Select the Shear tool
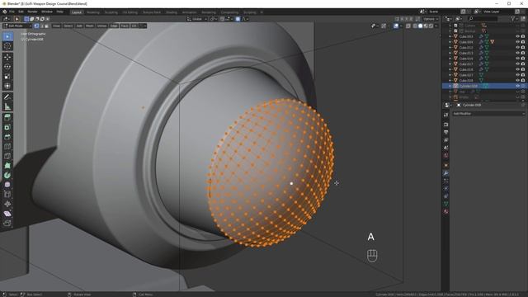The width and height of the screenshot is (528, 297). click(7, 214)
